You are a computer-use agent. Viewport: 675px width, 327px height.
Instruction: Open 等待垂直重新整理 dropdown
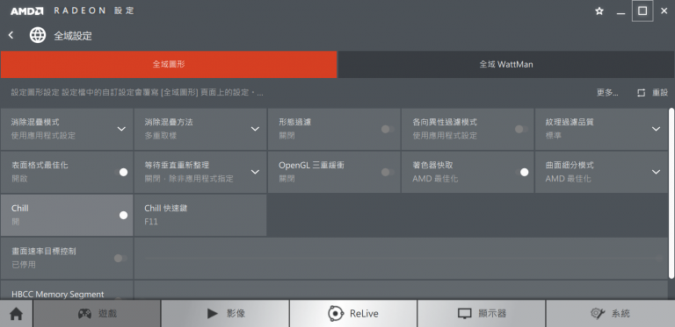[x=255, y=172]
